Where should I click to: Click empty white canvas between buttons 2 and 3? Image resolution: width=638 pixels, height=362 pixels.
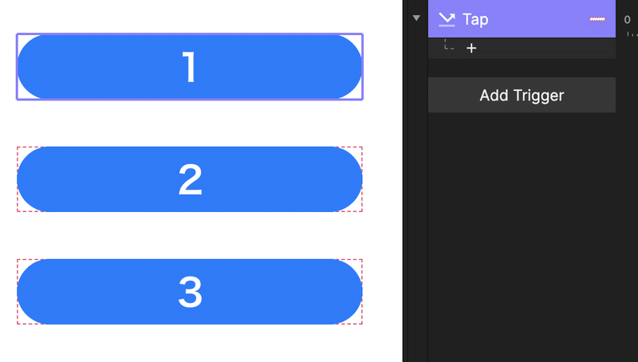(x=190, y=236)
